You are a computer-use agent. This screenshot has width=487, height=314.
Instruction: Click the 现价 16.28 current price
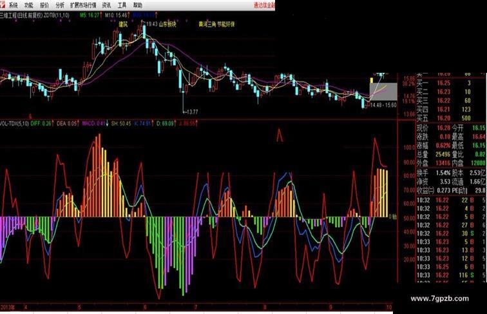click(x=434, y=128)
